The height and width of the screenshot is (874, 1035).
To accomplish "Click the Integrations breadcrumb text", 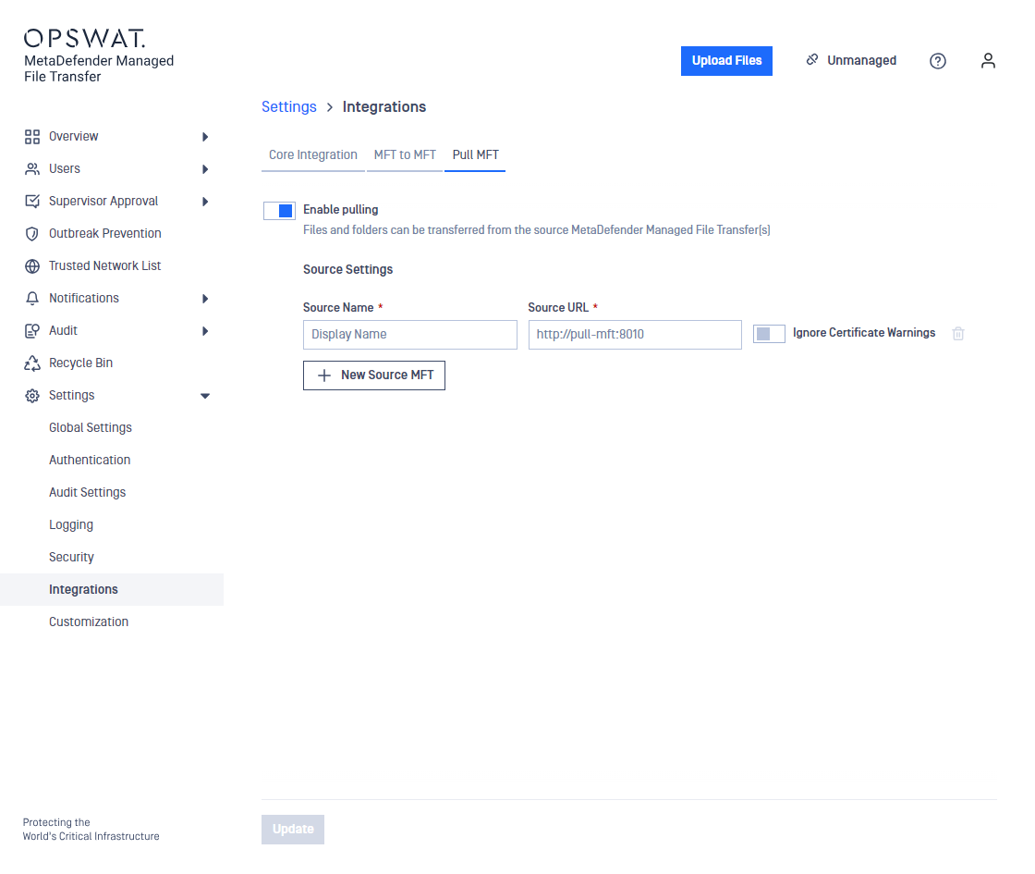I will [384, 107].
